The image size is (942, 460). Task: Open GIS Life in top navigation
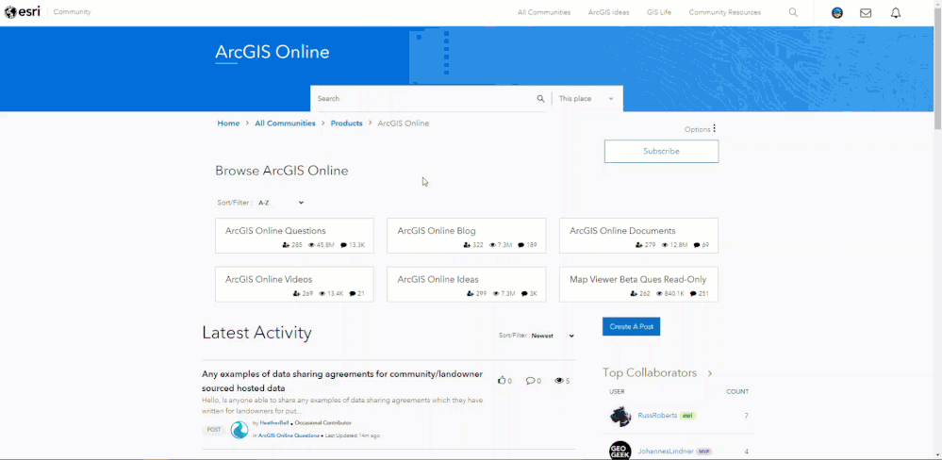click(x=659, y=12)
